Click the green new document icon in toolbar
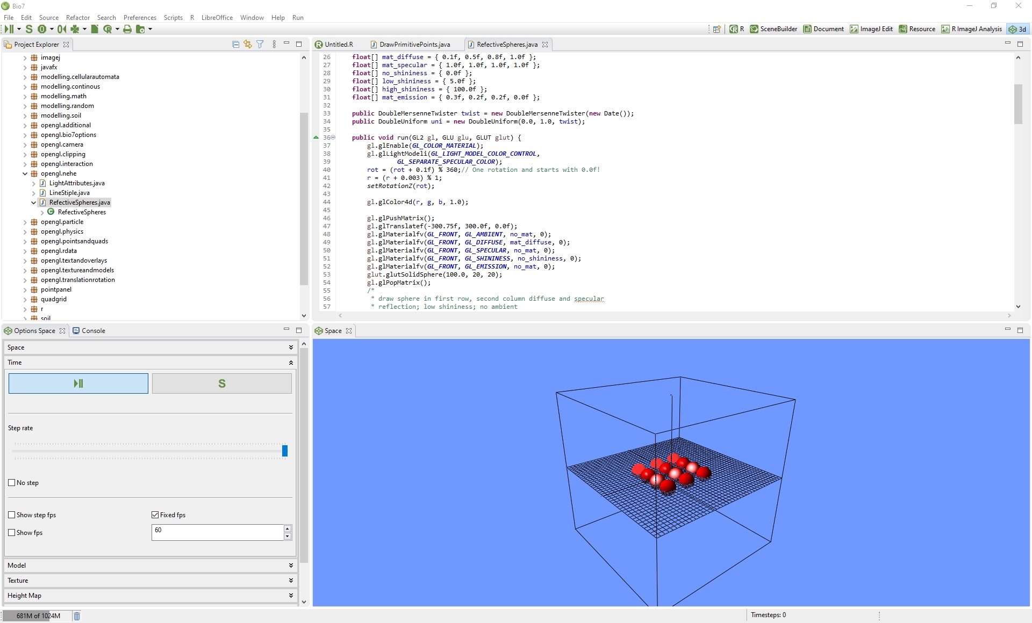 pyautogui.click(x=95, y=29)
